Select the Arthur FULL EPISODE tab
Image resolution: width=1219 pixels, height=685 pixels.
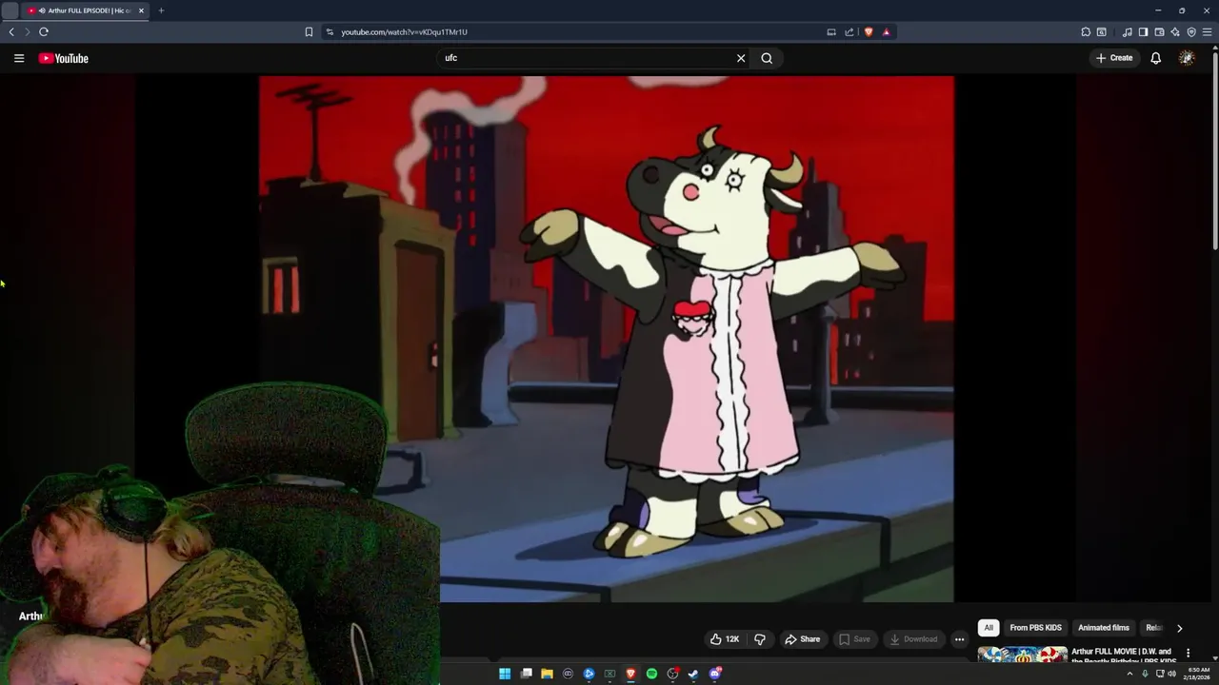pyautogui.click(x=86, y=10)
